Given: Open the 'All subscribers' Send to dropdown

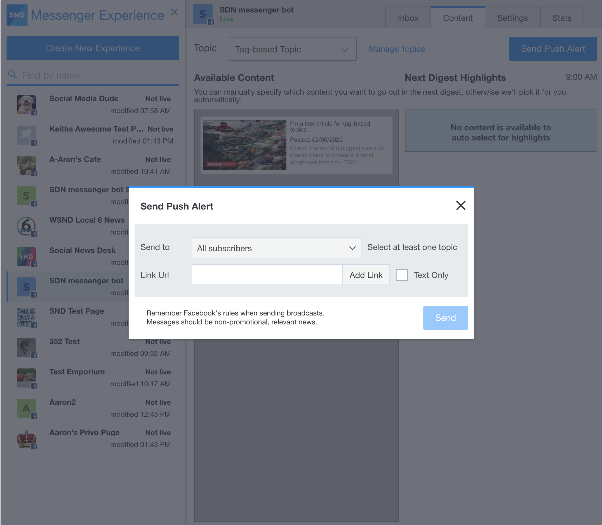Looking at the screenshot, I should pos(276,248).
